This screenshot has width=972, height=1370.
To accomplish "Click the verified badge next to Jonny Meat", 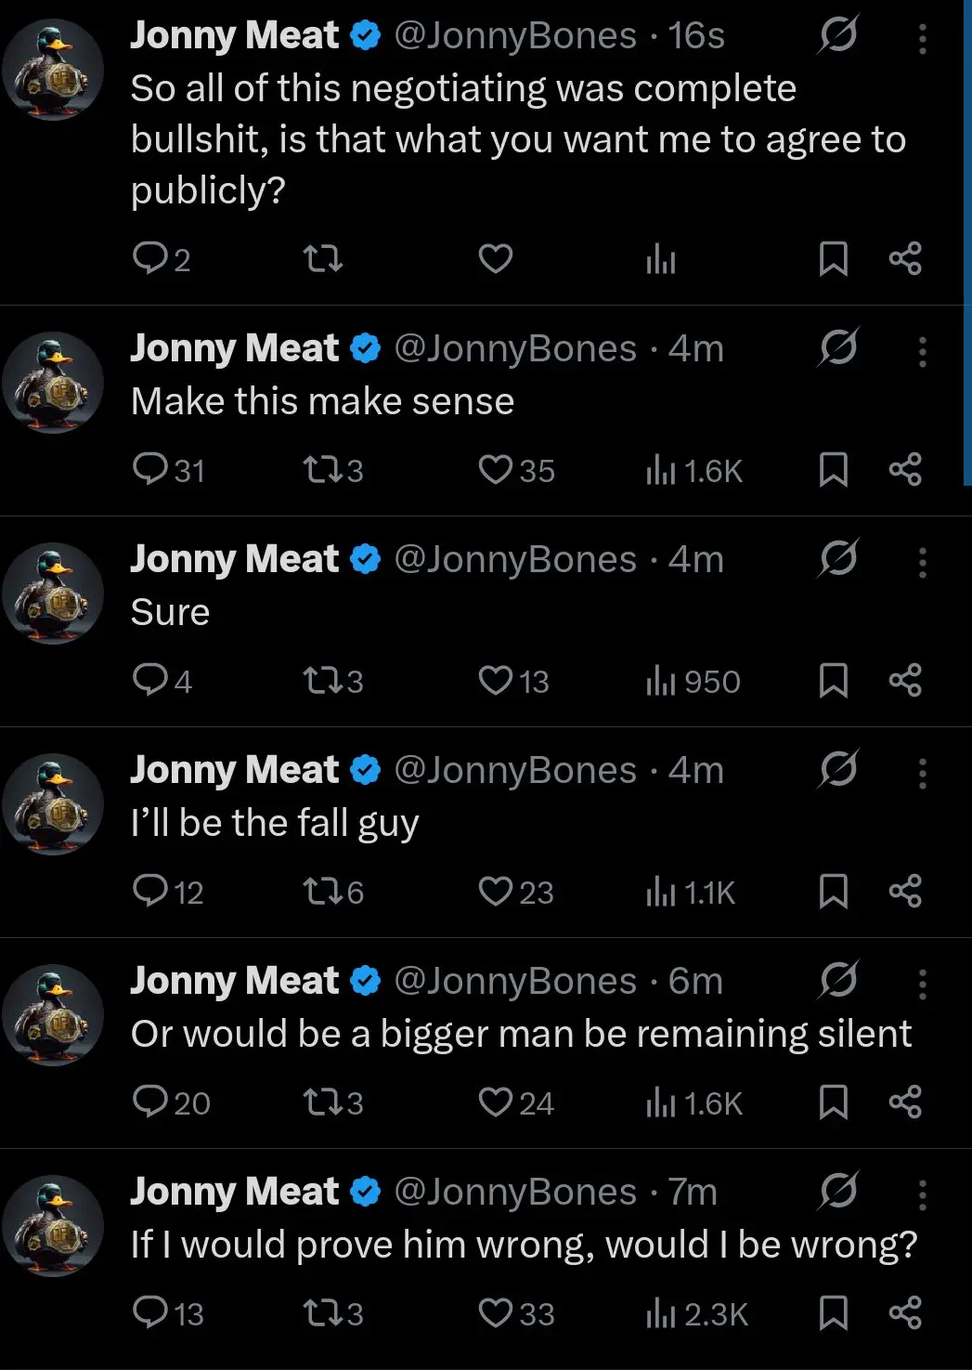I will (x=365, y=34).
